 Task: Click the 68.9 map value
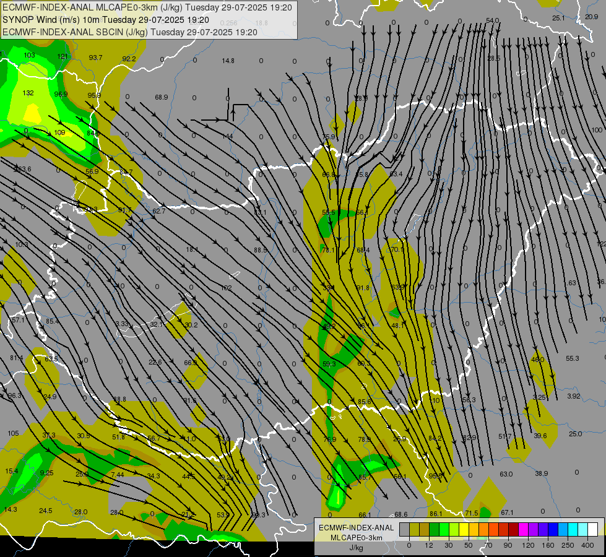tap(162, 97)
